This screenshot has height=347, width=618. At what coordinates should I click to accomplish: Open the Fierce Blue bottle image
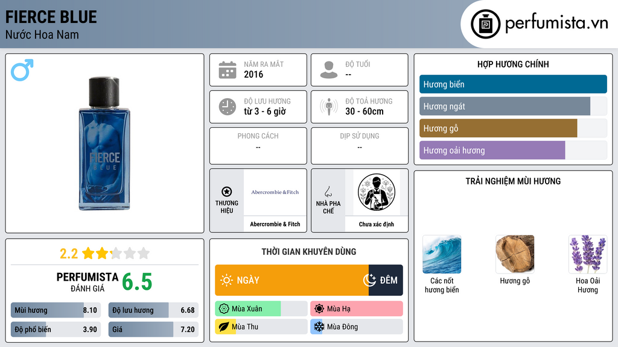click(x=104, y=143)
